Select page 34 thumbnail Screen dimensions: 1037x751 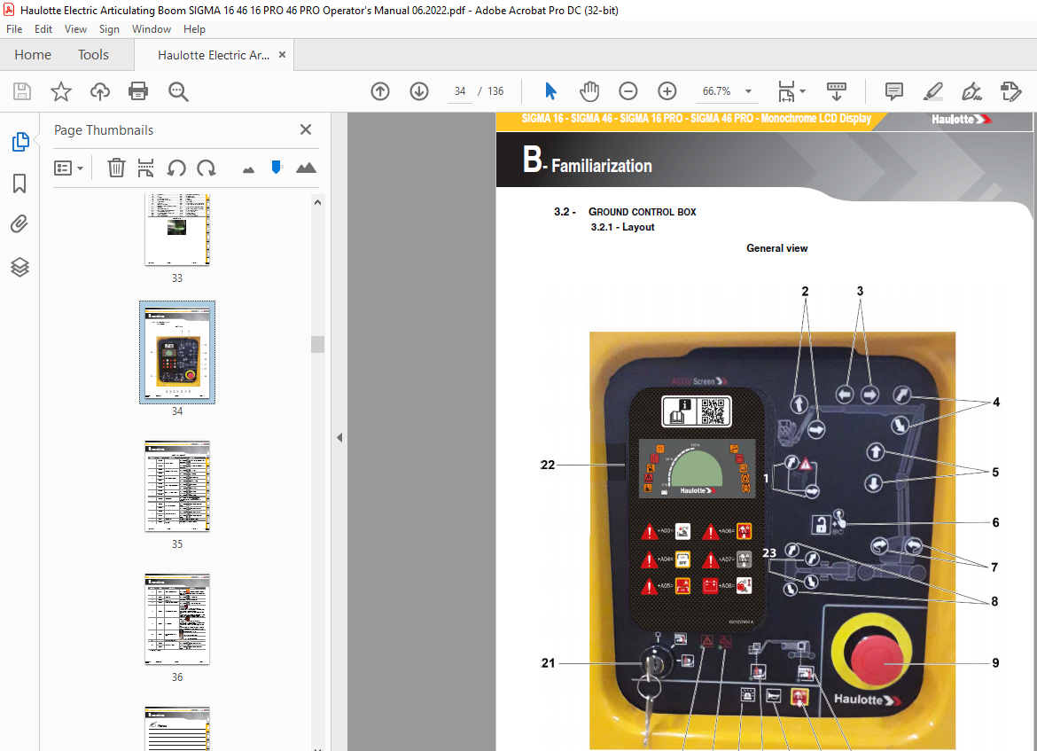177,352
